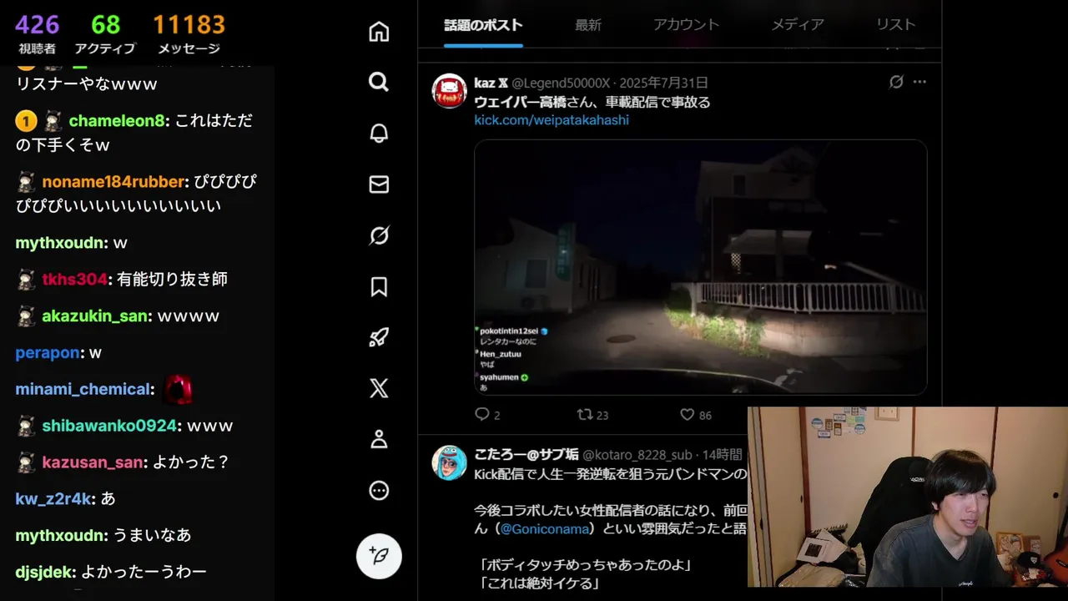Click the rocket icon in sidebar
Image resolution: width=1068 pixels, height=601 pixels.
click(x=379, y=337)
